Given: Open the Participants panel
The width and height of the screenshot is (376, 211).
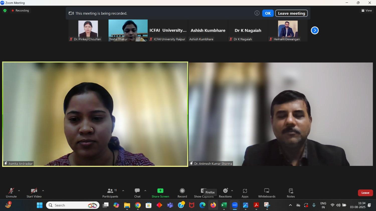Looking at the screenshot, I should 110,193.
